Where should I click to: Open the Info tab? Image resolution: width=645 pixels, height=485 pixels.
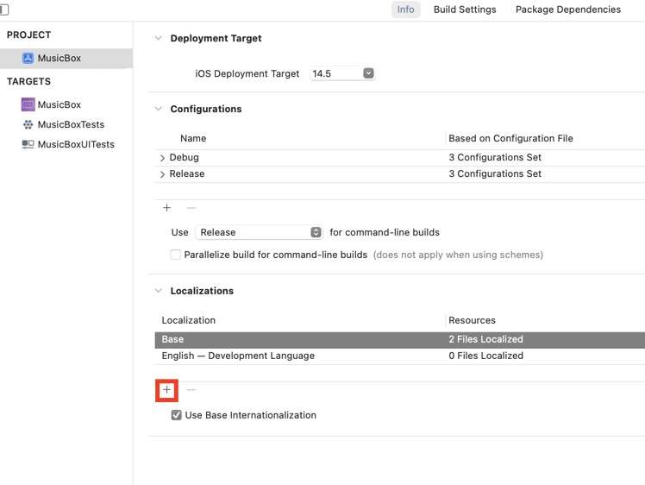click(x=405, y=9)
